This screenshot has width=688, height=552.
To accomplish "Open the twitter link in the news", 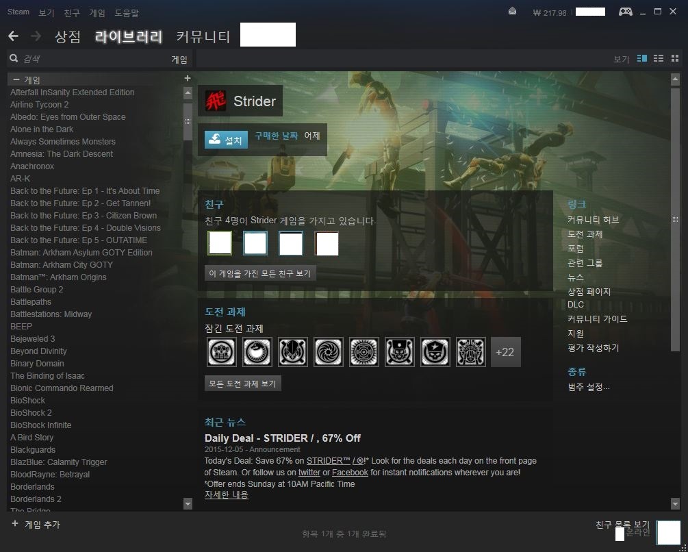I will [309, 473].
